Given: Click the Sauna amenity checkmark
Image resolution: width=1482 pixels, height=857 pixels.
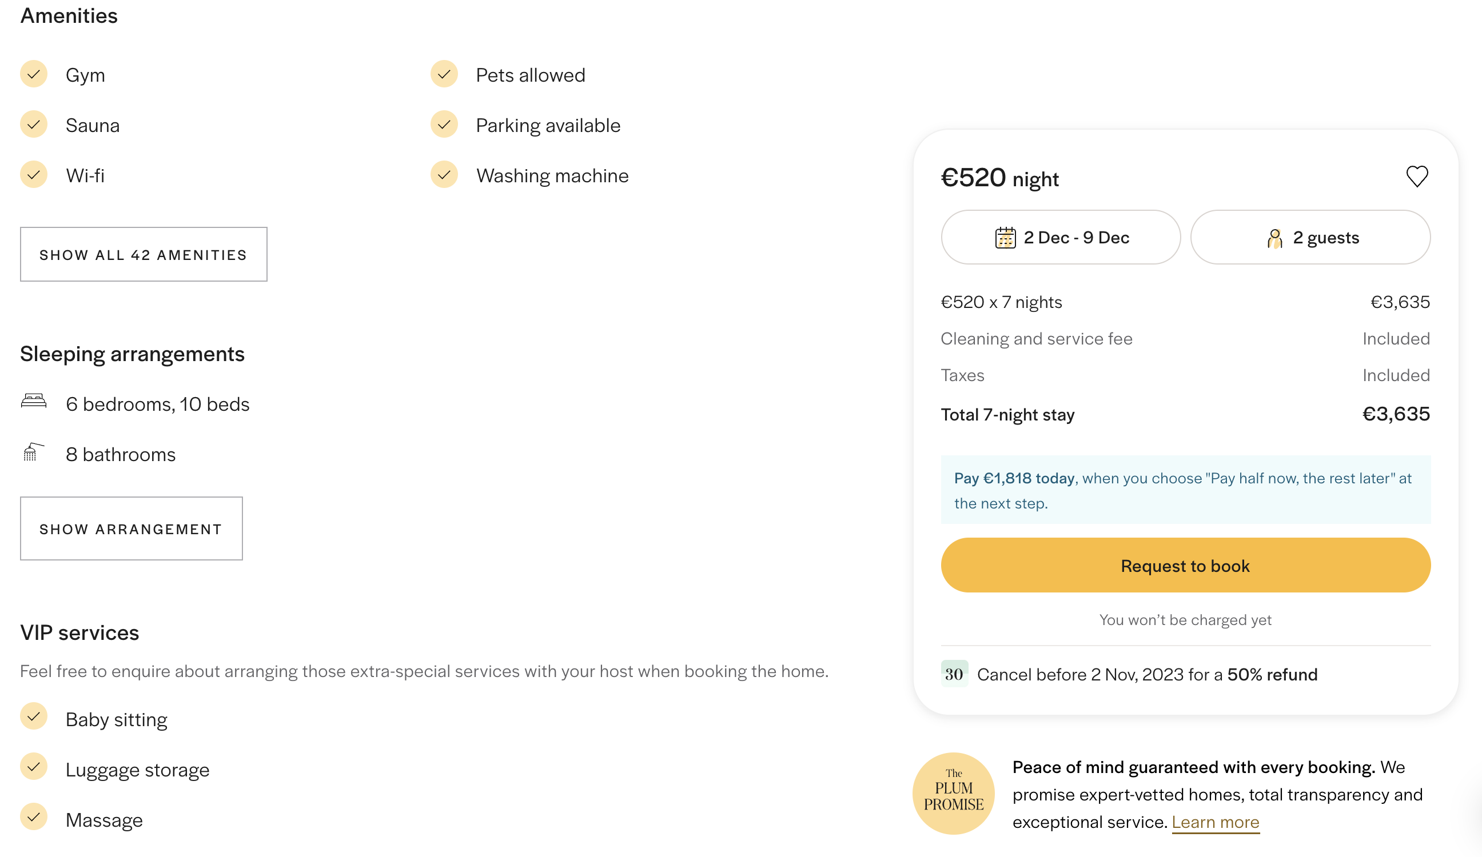Looking at the screenshot, I should pyautogui.click(x=34, y=125).
